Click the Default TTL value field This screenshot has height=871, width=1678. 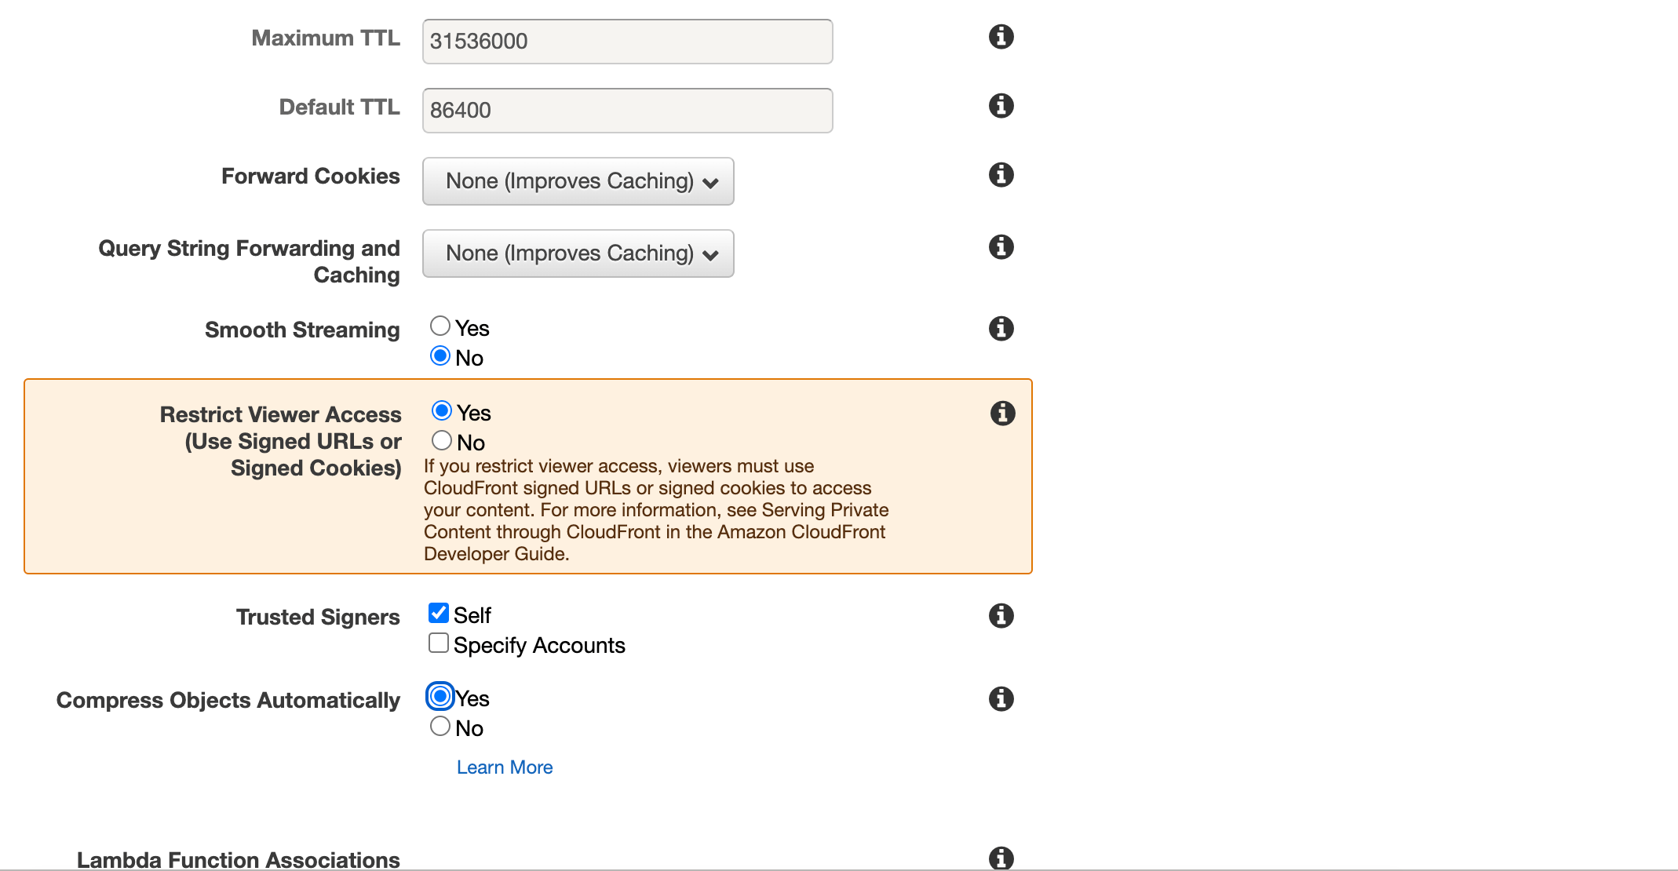pyautogui.click(x=626, y=110)
